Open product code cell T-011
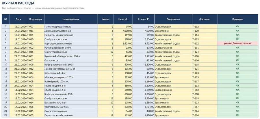Image resolution: width=260 pixels, height=119 pixels. click(36, 31)
